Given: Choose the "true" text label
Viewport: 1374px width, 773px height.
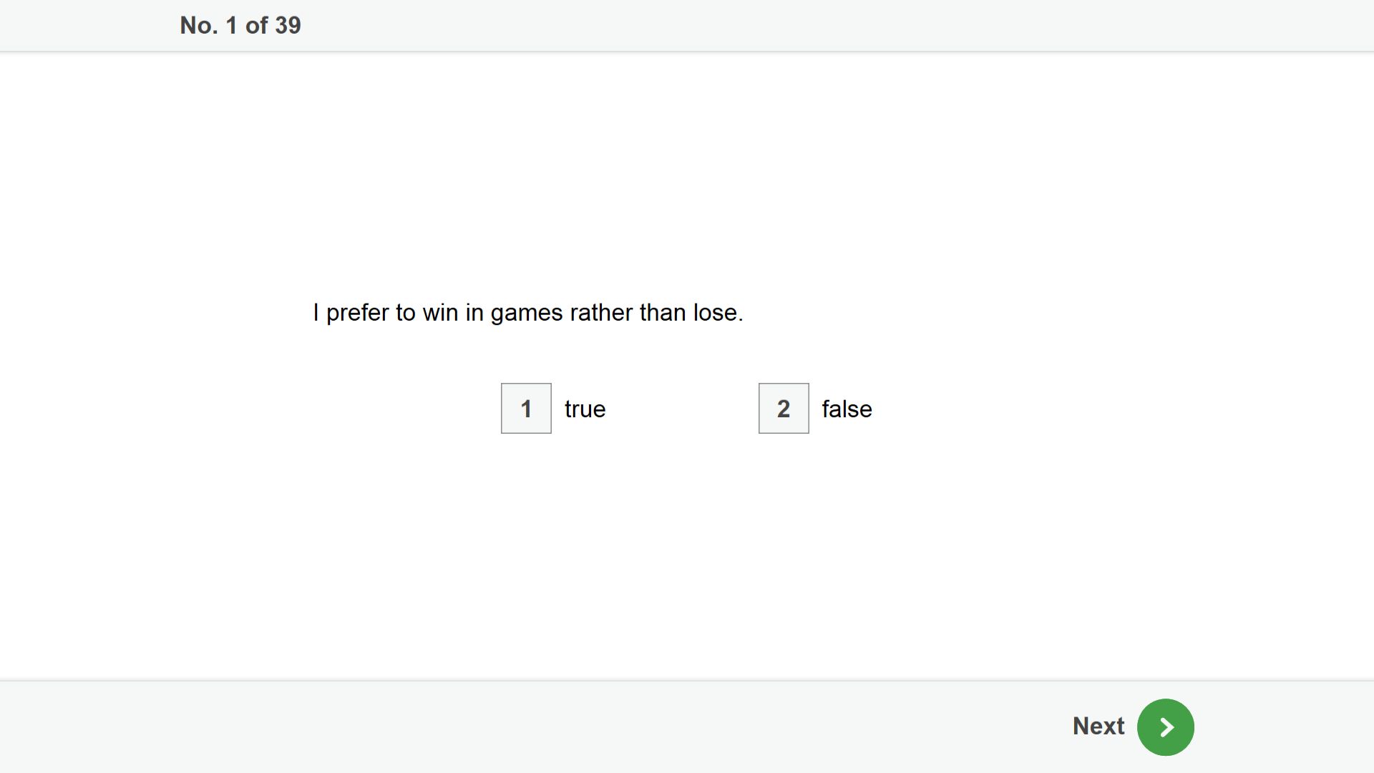Looking at the screenshot, I should coord(585,409).
